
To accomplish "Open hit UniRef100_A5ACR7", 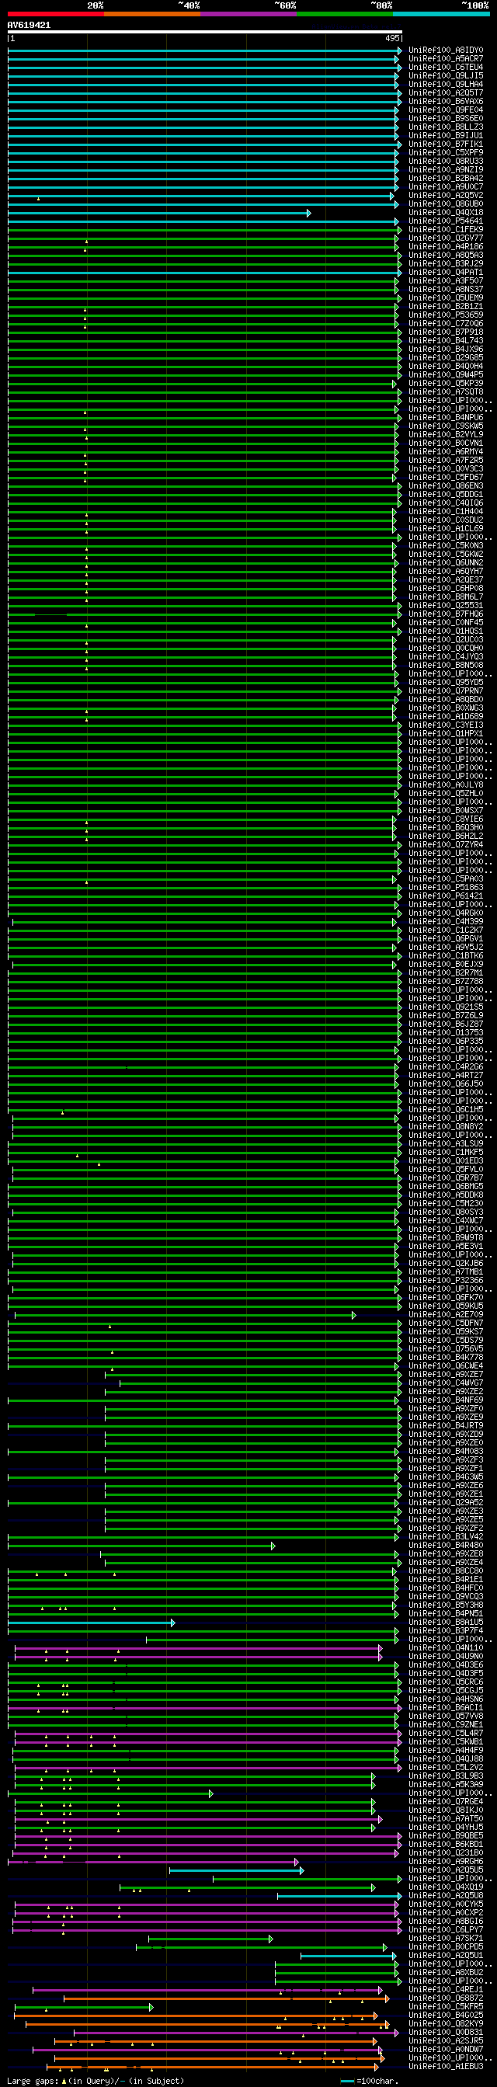I will click(x=446, y=59).
